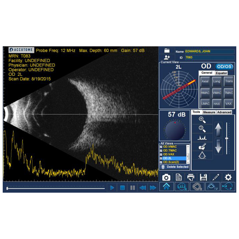Select the HMAC view button
The height and width of the screenshot is (239, 239).
click(x=205, y=93)
